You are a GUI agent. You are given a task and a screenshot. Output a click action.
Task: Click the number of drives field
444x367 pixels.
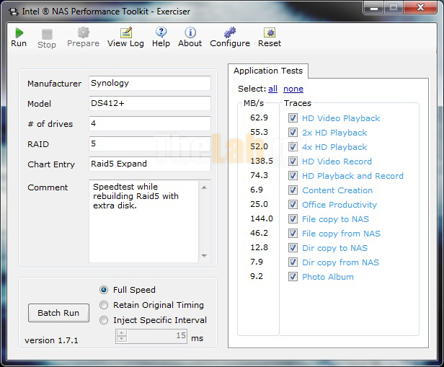(x=150, y=123)
